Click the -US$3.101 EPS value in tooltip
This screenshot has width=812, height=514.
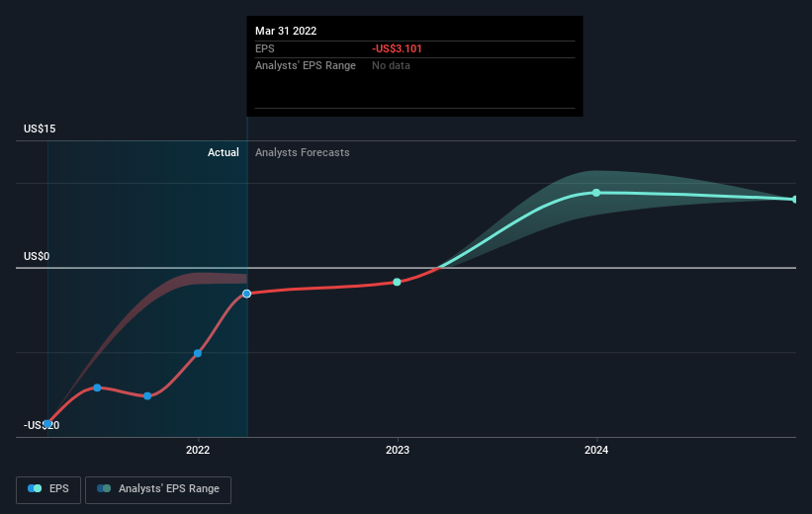click(397, 48)
